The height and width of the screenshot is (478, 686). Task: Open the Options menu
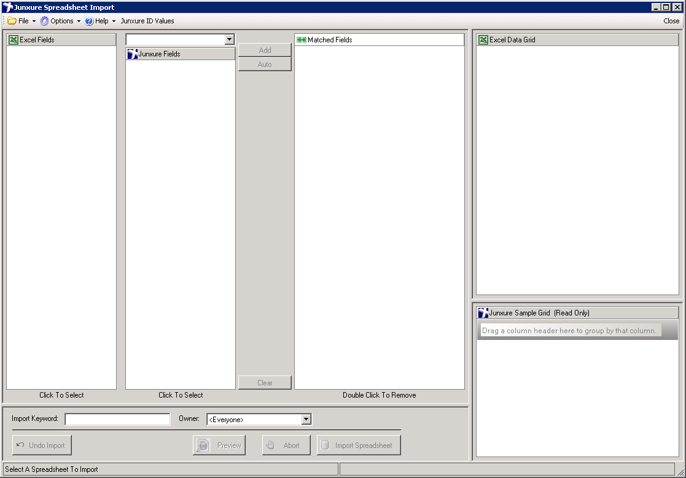coord(60,21)
